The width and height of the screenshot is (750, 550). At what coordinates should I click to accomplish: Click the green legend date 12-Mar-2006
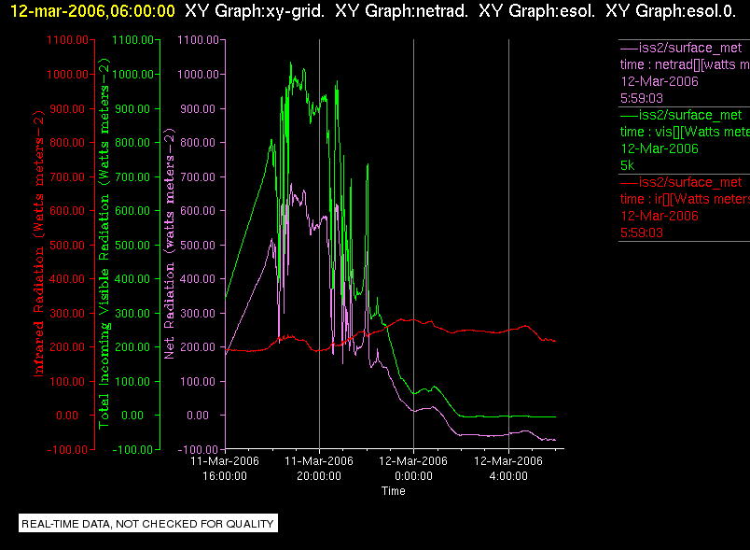660,148
